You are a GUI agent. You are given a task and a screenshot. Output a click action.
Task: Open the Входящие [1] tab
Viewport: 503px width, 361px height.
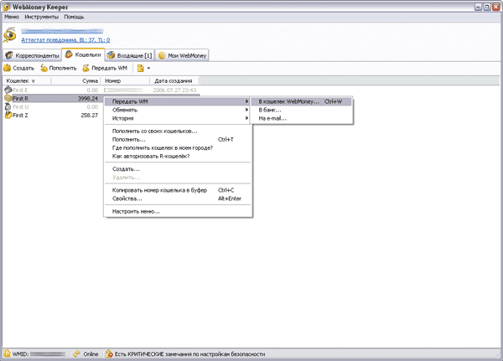click(x=130, y=55)
